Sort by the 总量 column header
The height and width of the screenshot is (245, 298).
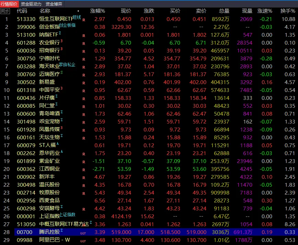point(224,11)
